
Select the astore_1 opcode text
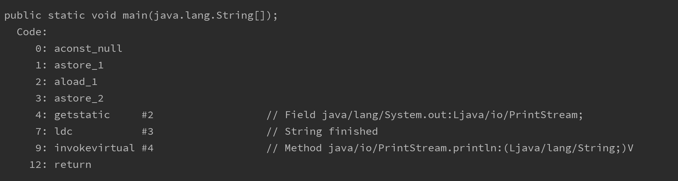coord(79,65)
